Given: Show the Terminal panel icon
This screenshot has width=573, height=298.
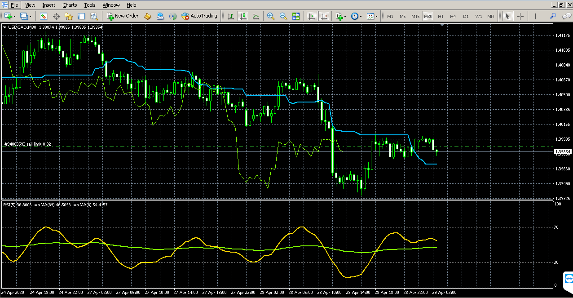Looking at the screenshot, I should pos(81,16).
